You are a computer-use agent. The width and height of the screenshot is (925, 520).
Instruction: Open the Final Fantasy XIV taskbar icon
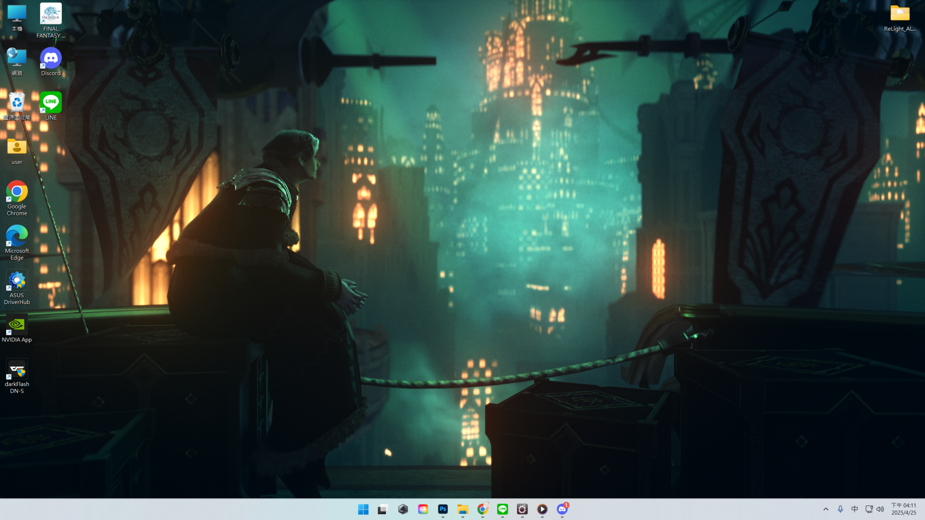click(522, 509)
